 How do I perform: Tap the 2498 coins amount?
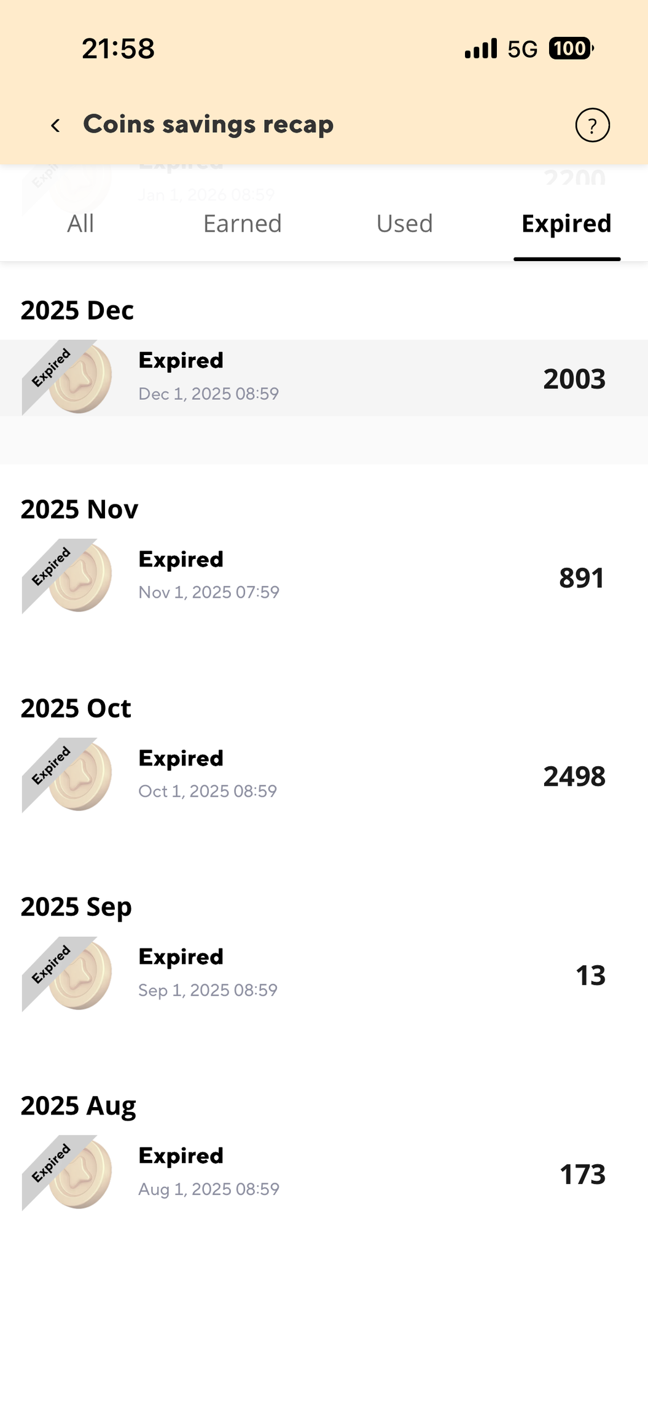574,777
